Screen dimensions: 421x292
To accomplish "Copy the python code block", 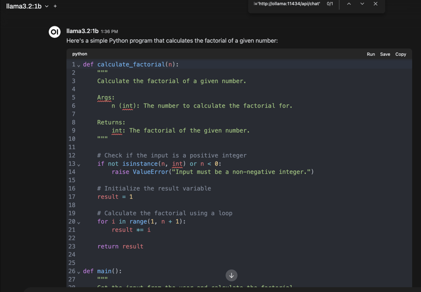I will 400,54.
